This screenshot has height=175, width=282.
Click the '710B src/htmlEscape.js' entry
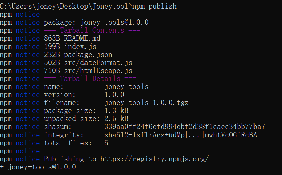(88, 71)
